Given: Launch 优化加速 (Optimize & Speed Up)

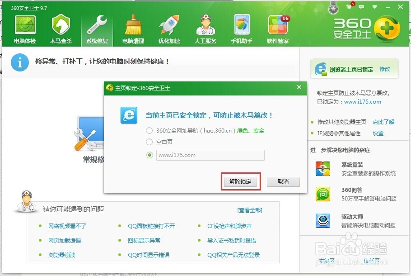Looking at the screenshot, I should tap(169, 27).
